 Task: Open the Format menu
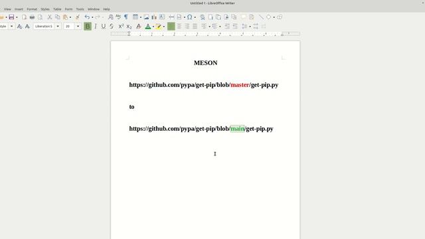32,9
